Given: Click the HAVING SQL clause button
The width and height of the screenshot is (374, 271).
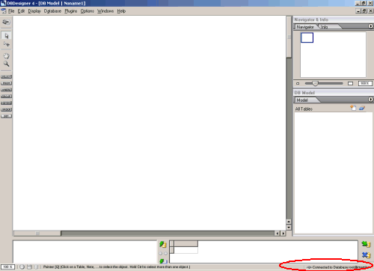Looking at the screenshot, I should point(6,103).
